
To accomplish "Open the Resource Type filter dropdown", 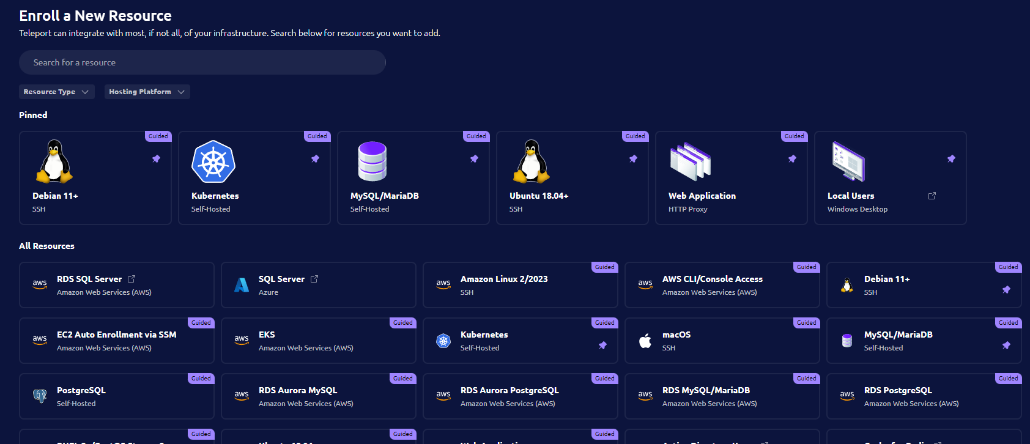I will tap(56, 92).
